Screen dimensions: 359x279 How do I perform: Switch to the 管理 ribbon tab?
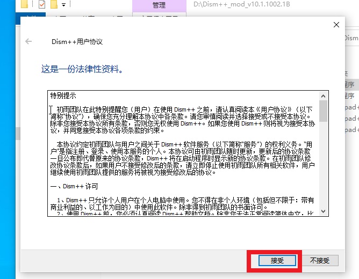point(159,5)
